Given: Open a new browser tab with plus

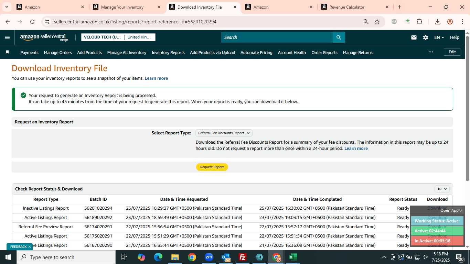Looking at the screenshot, I should (x=399, y=7).
